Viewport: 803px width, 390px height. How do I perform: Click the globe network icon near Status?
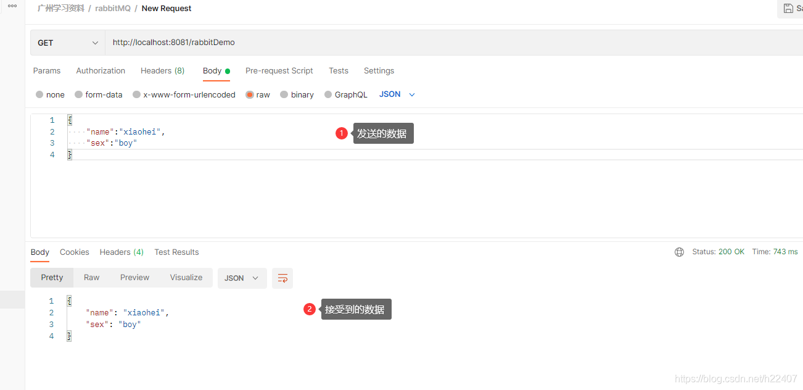(679, 252)
